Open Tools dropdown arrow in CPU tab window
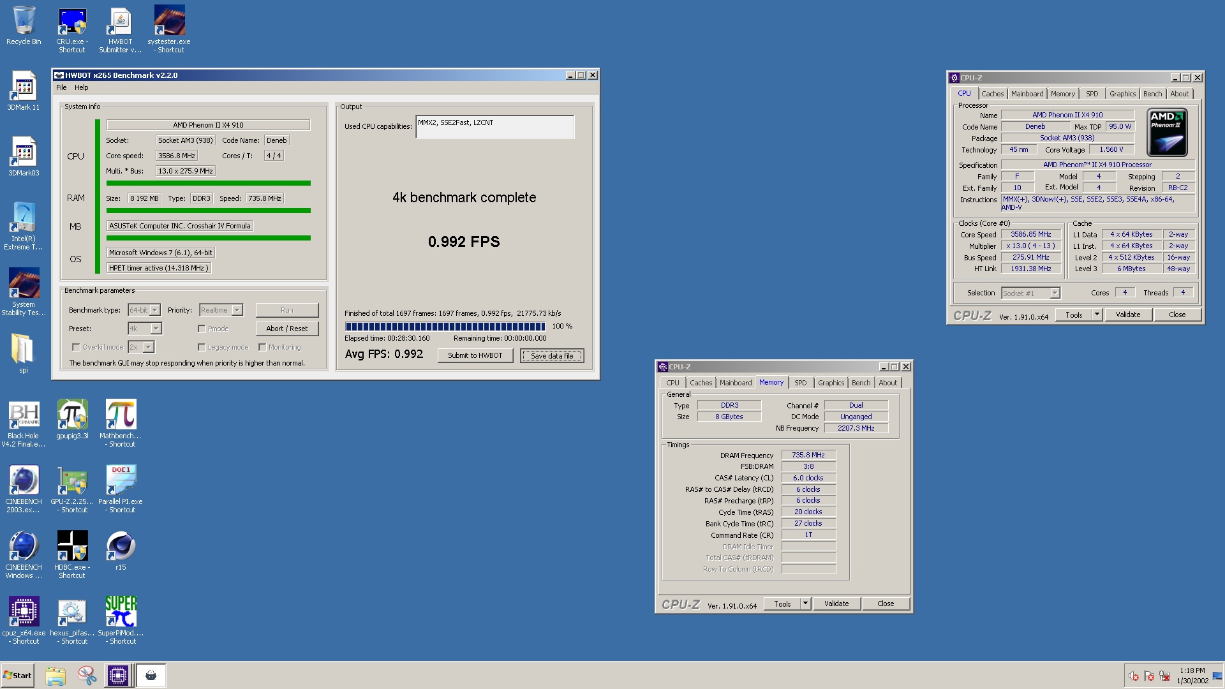1225x689 pixels. pos(1097,315)
